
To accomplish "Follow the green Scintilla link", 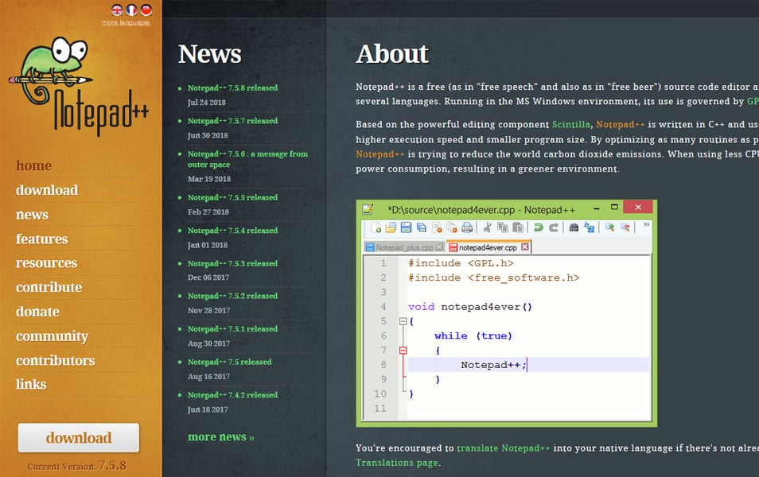I will pos(571,124).
